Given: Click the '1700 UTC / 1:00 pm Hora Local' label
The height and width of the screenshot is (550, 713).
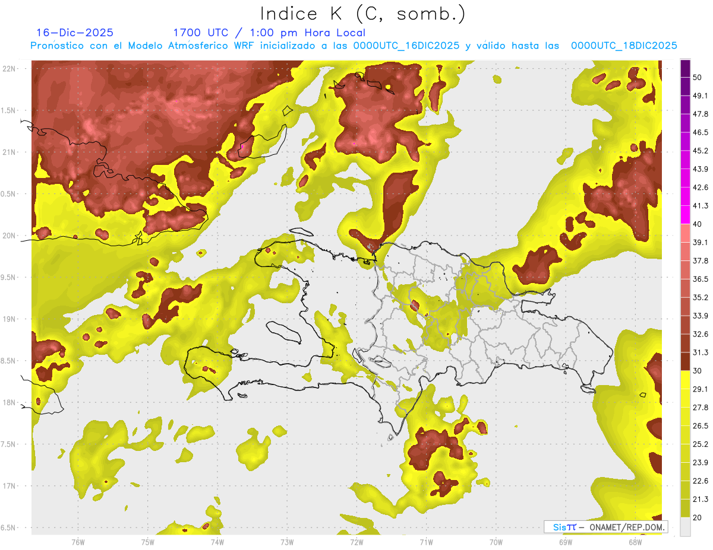Looking at the screenshot, I should point(269,33).
